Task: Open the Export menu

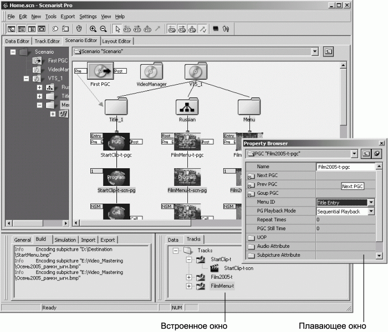Action: point(67,17)
